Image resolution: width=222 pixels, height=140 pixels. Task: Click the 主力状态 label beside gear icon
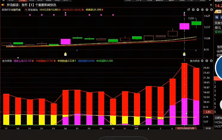pos(195,61)
